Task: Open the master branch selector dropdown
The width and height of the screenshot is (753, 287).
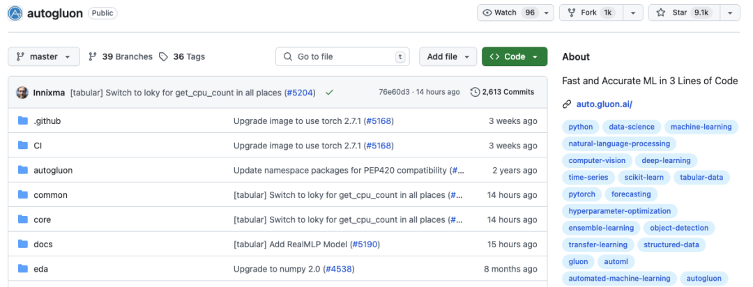Action: point(44,56)
